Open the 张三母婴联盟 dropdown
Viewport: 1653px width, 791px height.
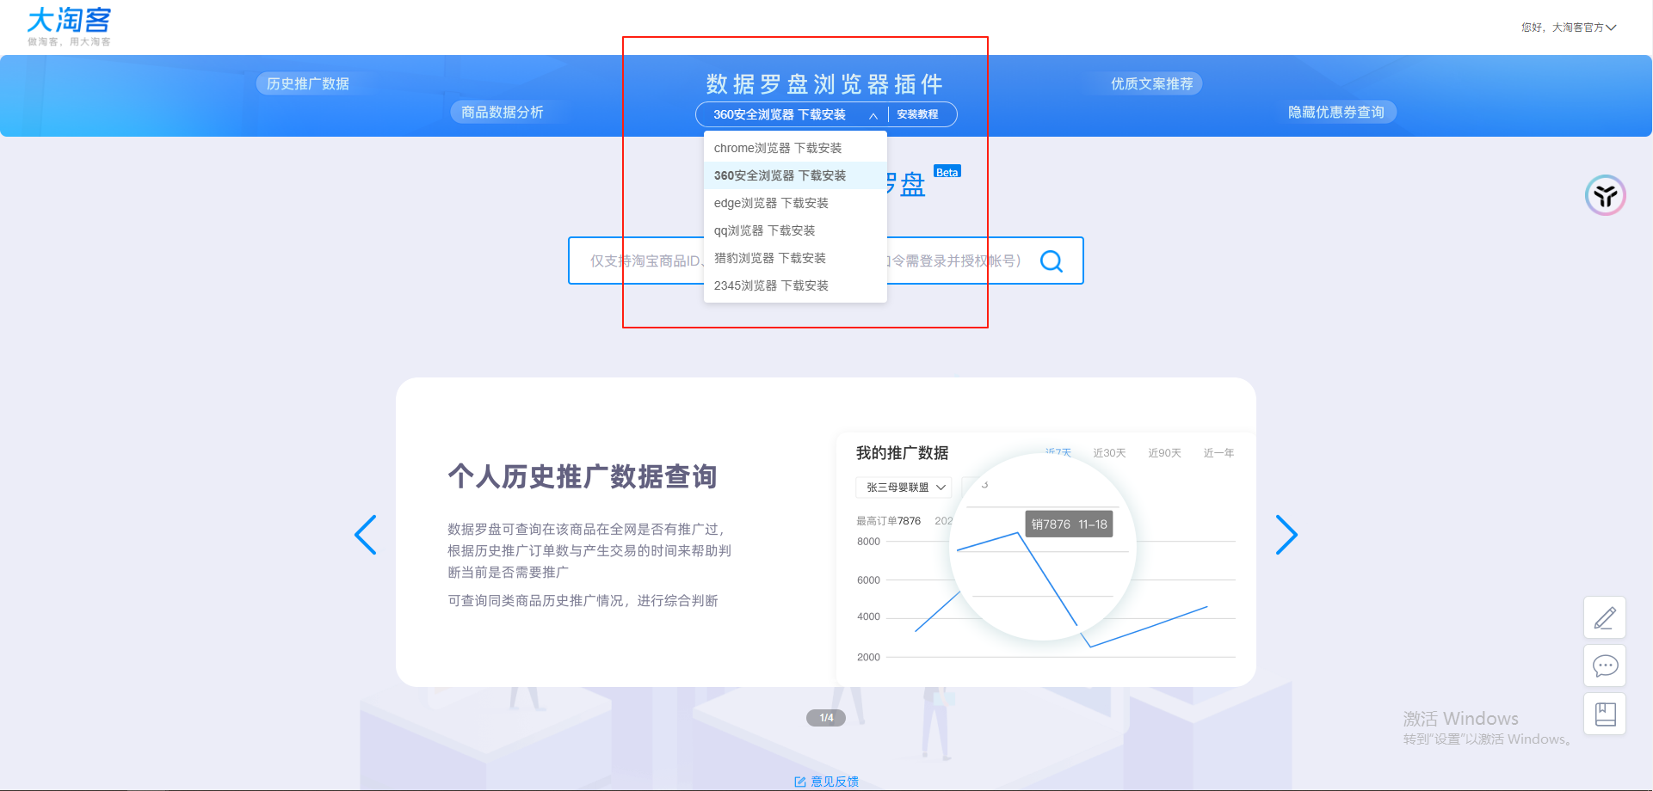click(904, 487)
